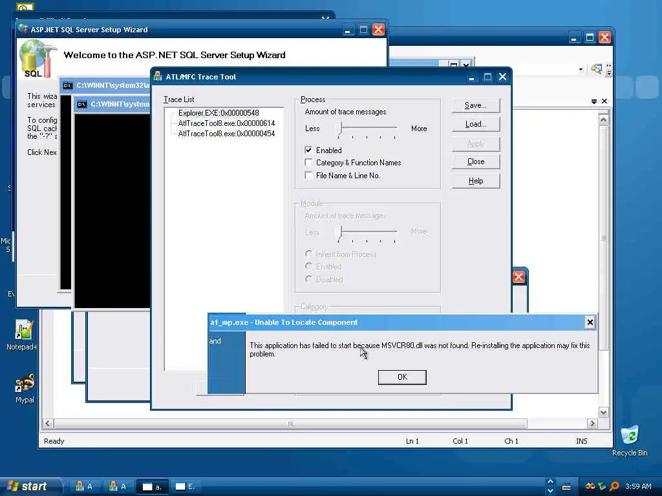Viewport: 662px width, 496px height.
Task: Switch to the 'a.' taskbar button
Action: [x=153, y=487]
